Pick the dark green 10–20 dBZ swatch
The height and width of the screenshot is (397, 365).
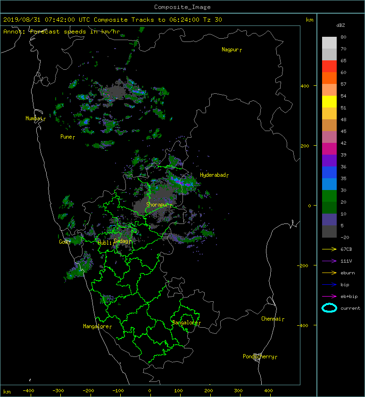[x=329, y=208]
